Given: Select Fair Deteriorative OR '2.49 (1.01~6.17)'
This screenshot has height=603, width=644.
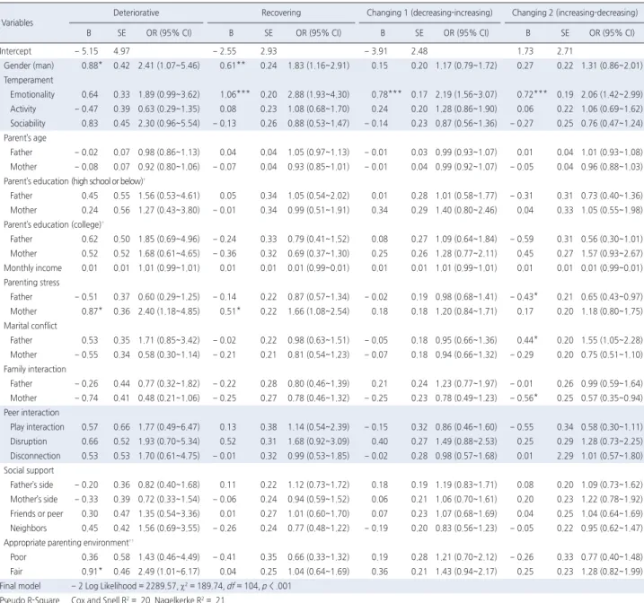Looking at the screenshot, I should (169, 572).
